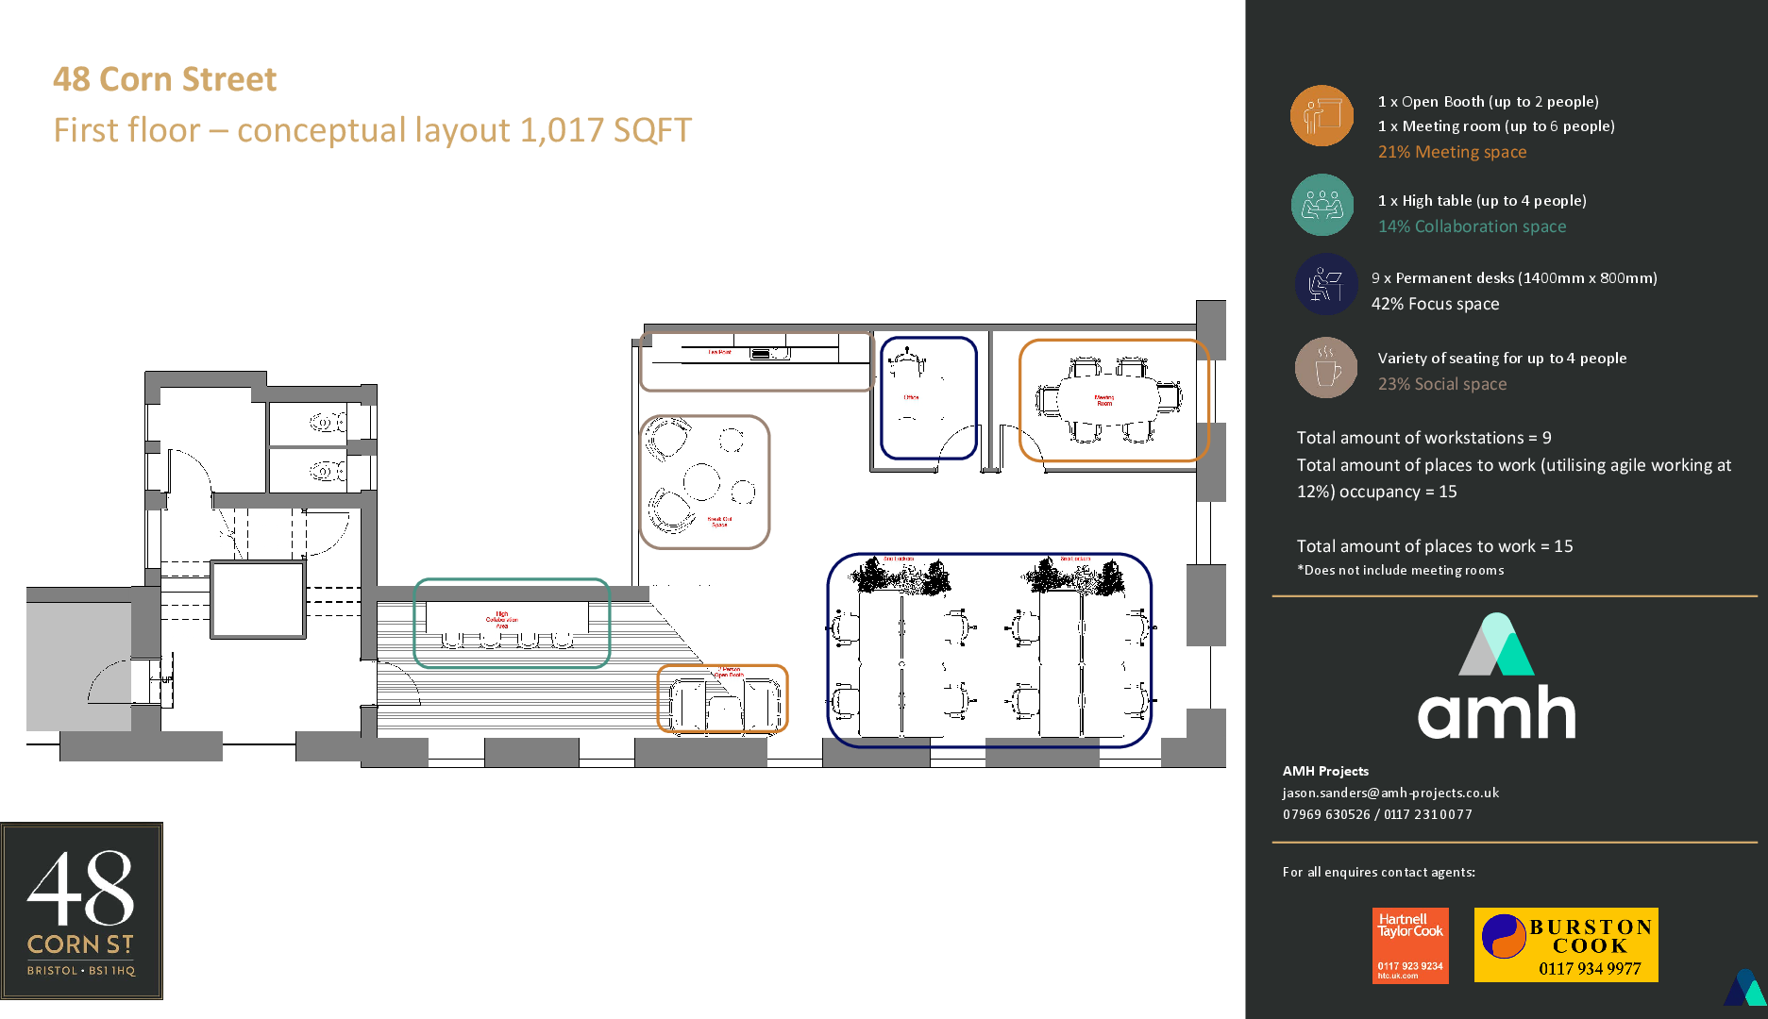Click 'First floor – conceptual layout 1,017 SQFT'
The width and height of the screenshot is (1768, 1019).
tap(373, 130)
